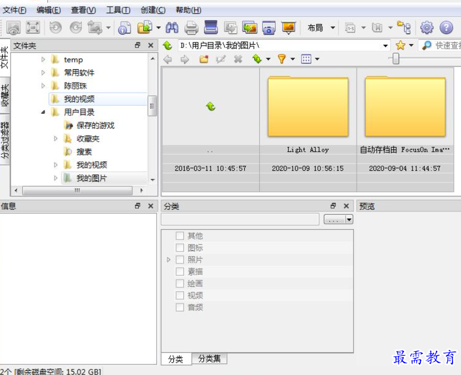Open the 编辑(E) menu
This screenshot has width=461, height=375.
[48, 10]
